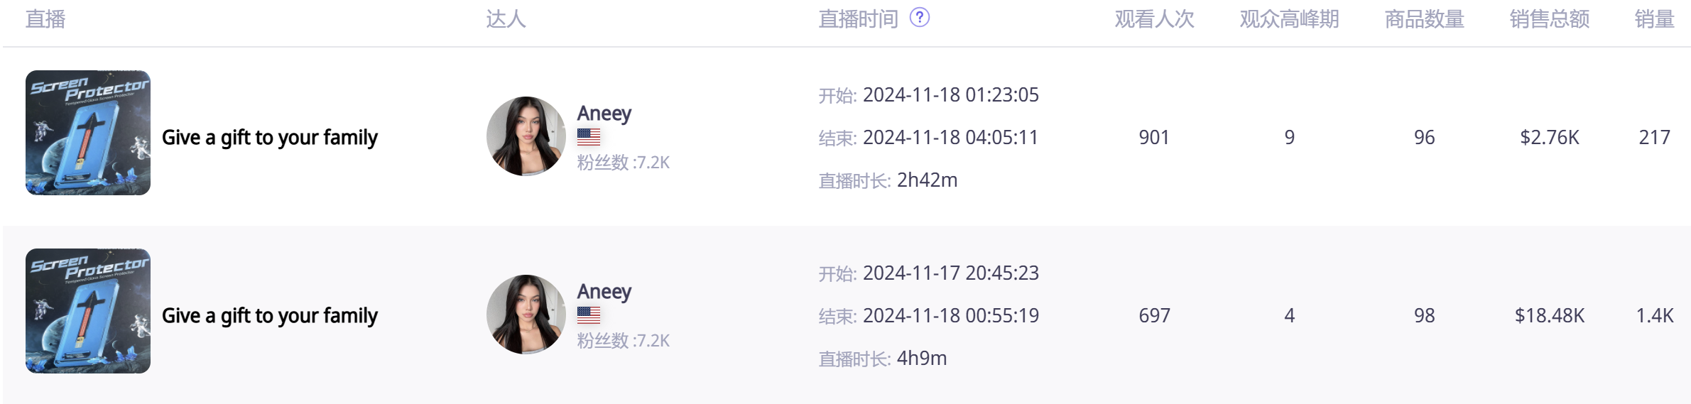Viewport: 1691px width, 404px height.
Task: Click the Aneey name in the 697-views row
Action: tap(604, 292)
